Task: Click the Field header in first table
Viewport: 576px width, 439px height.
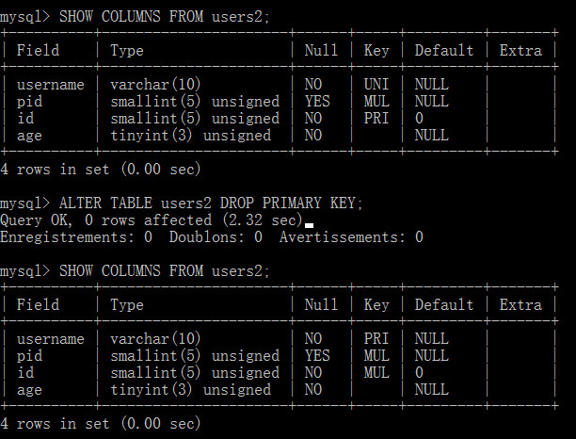Action: (x=38, y=50)
